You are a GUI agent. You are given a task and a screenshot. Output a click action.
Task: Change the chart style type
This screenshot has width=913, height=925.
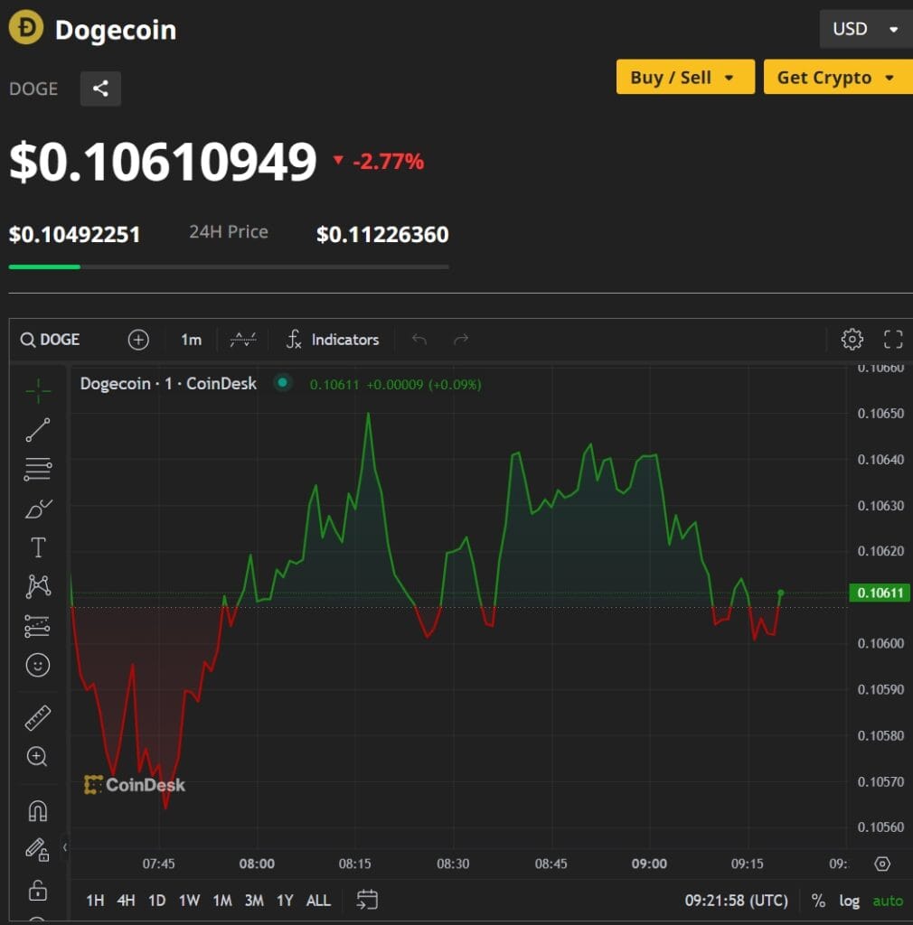tap(243, 340)
